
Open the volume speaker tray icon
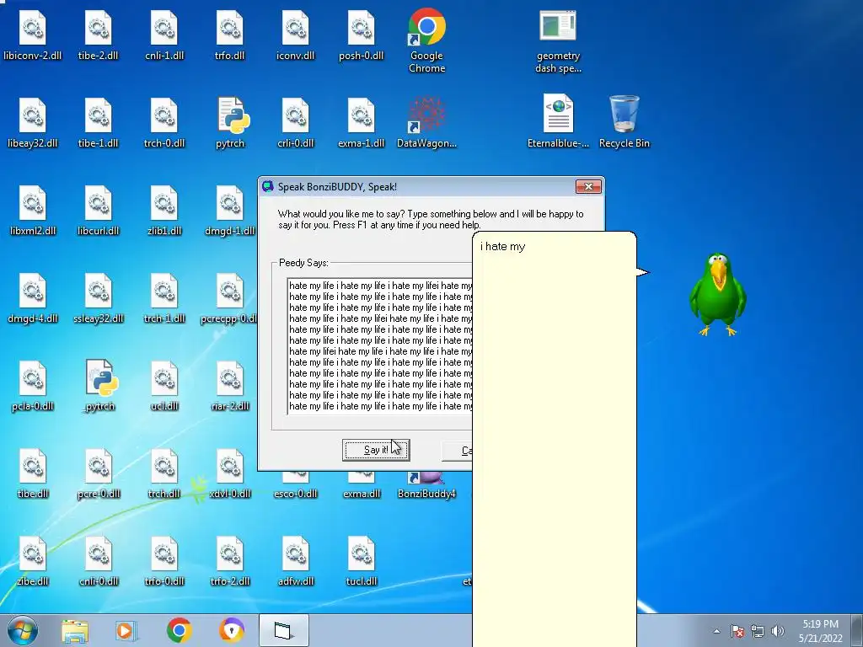pyautogui.click(x=778, y=631)
